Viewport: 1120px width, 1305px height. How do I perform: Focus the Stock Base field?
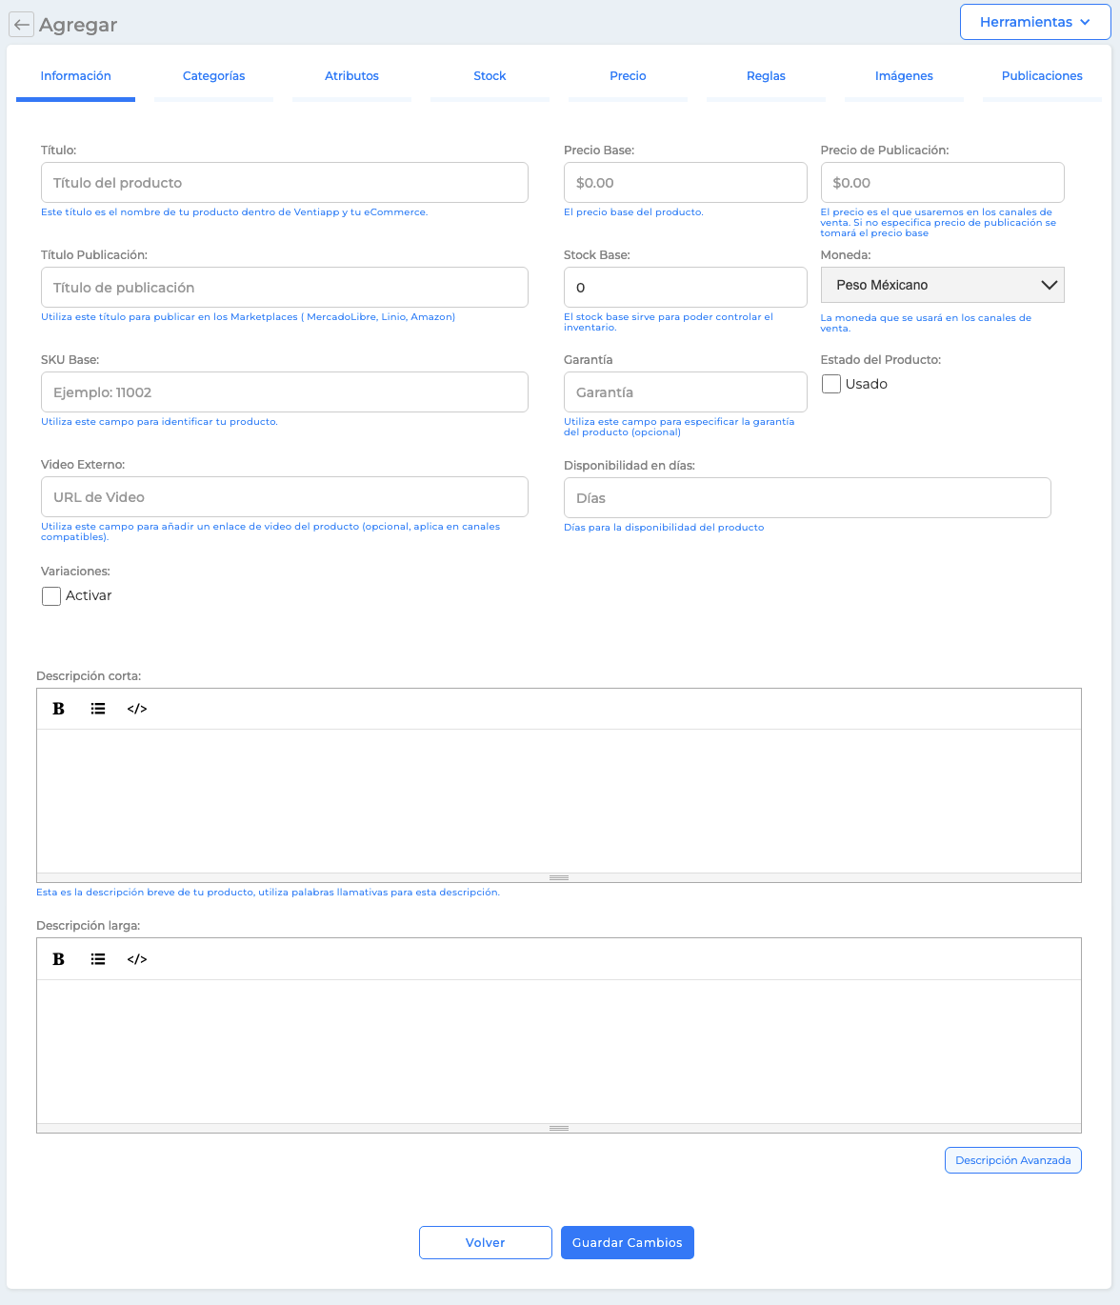point(686,287)
